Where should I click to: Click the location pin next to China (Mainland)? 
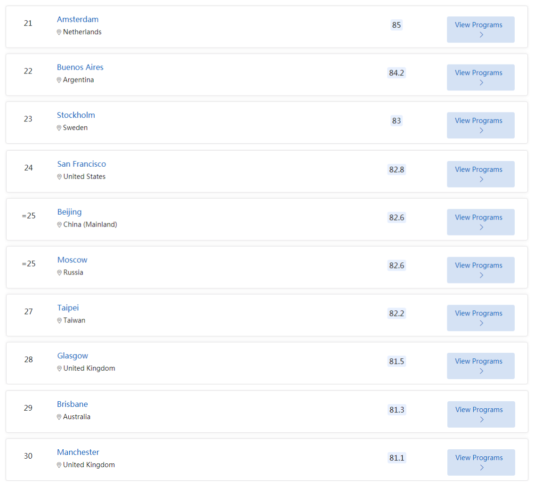point(59,225)
